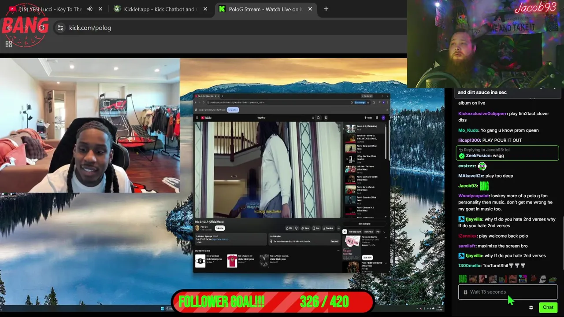Screen dimensions: 564x317
Task: Select the 'From Polo G' chip
Action: 369,232
